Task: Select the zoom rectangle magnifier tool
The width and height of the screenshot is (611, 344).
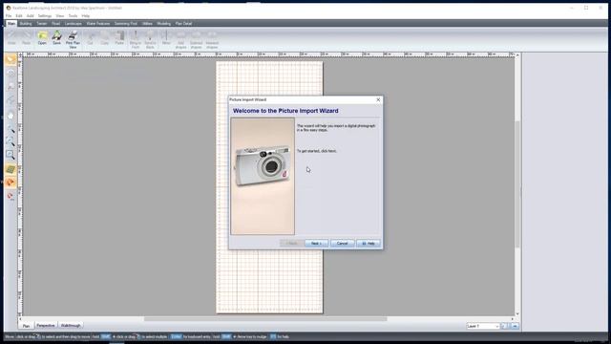Action: tap(11, 155)
